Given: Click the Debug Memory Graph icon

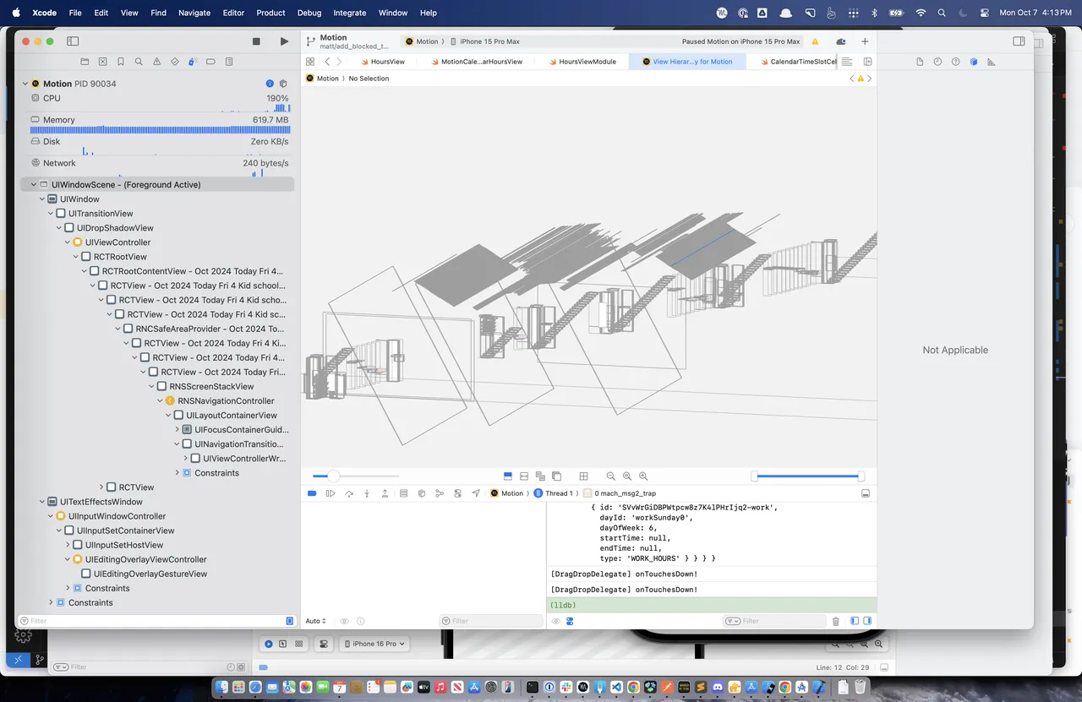Looking at the screenshot, I should tap(440, 493).
